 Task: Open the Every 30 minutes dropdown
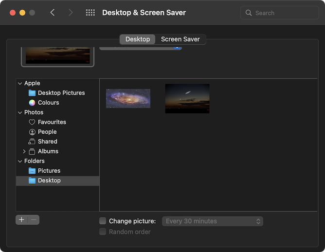point(212,221)
